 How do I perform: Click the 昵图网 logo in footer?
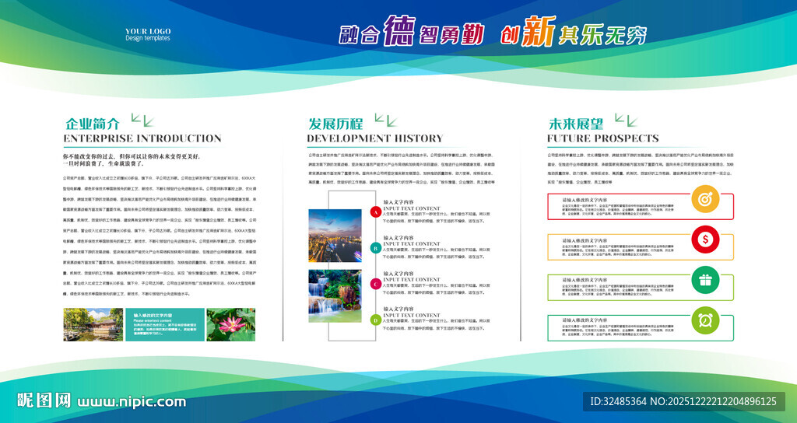tap(44, 401)
